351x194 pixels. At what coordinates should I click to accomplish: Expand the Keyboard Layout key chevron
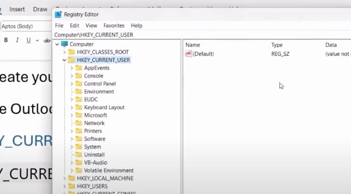(x=72, y=108)
